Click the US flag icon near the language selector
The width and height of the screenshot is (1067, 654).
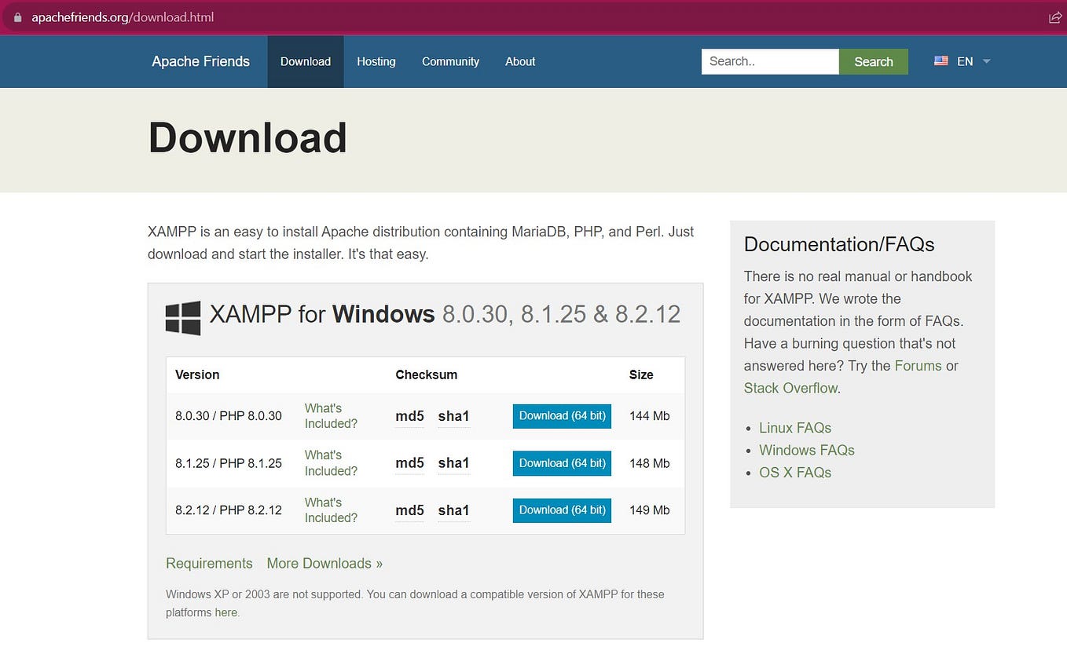click(x=940, y=60)
